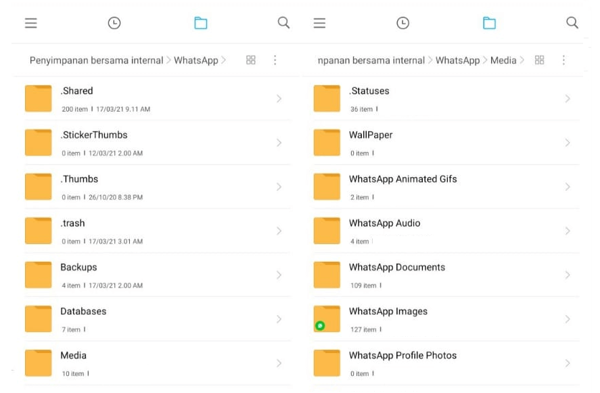The width and height of the screenshot is (600, 393).
Task: Open three-dot overflow menu in right screen
Action: (x=563, y=60)
